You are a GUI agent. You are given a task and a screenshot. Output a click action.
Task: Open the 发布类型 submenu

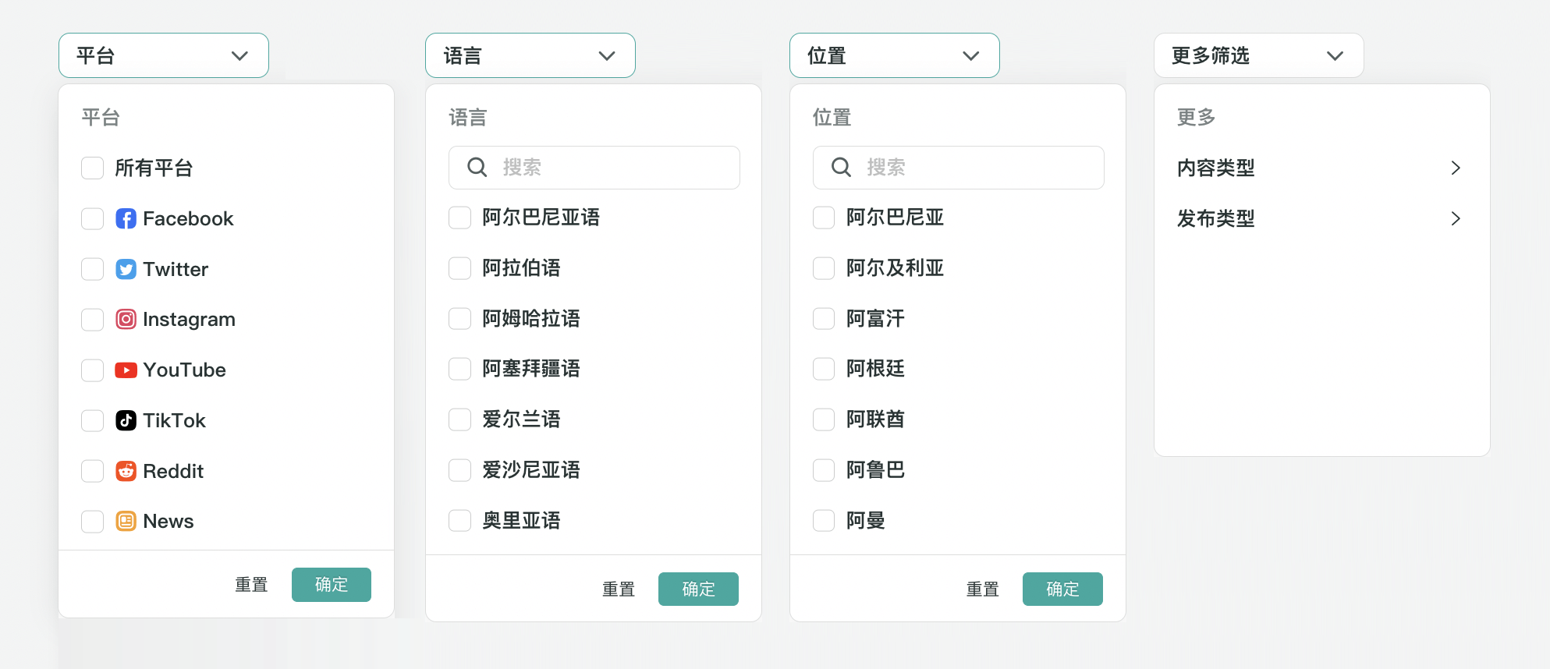1318,219
